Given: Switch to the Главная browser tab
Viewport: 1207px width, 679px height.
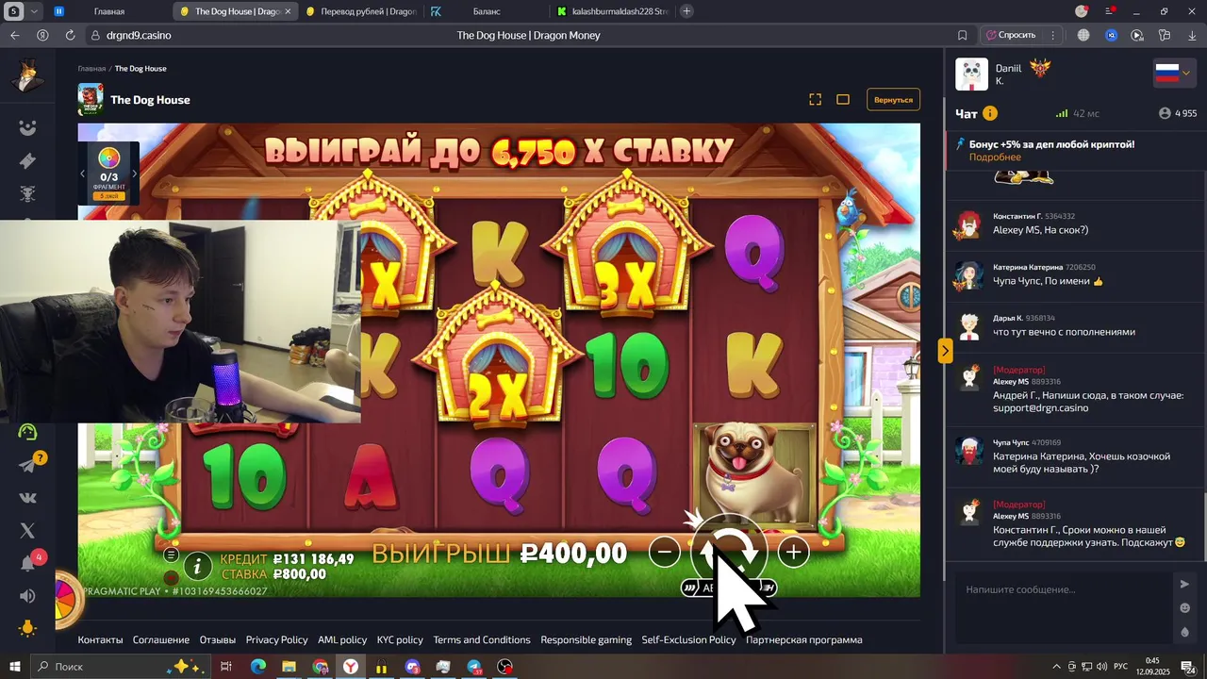Looking at the screenshot, I should (x=108, y=11).
